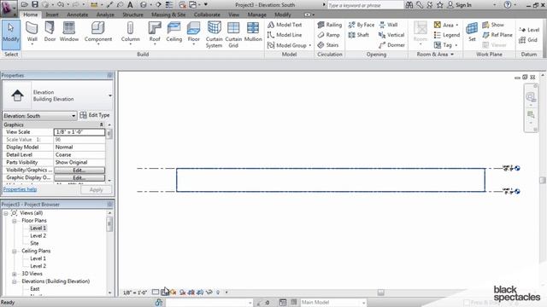This screenshot has height=307, width=547.
Task: Click the Apply button in Properties
Action: pyautogui.click(x=96, y=189)
